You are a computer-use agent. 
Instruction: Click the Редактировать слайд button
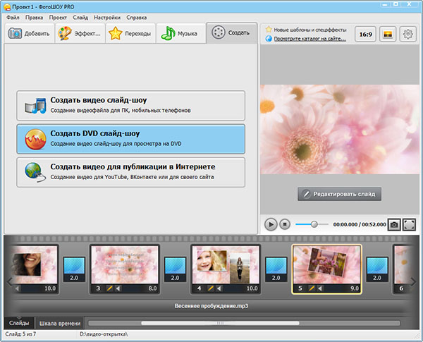(x=340, y=194)
